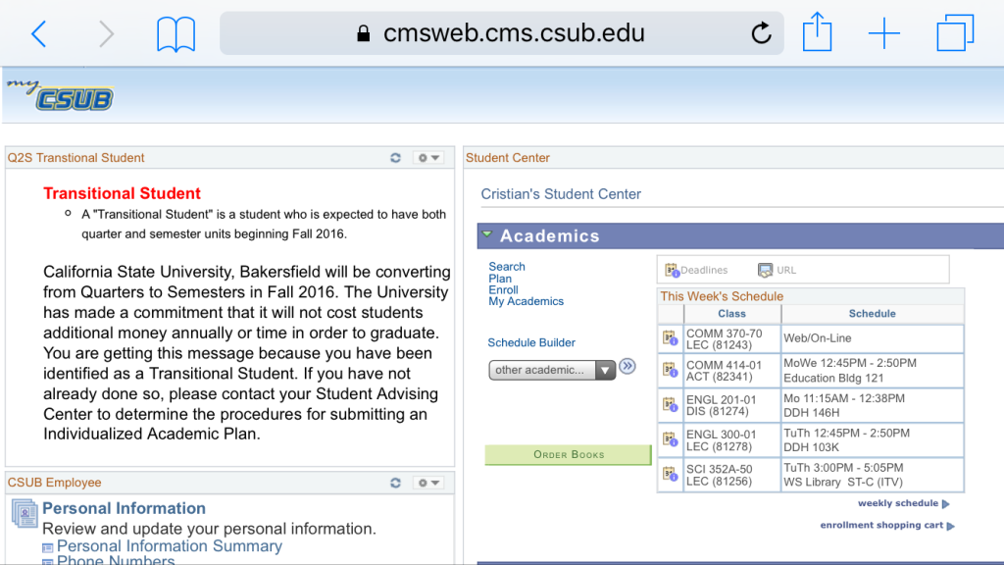Open the 'other academic...' dropdown list
1004x565 pixels.
(552, 370)
